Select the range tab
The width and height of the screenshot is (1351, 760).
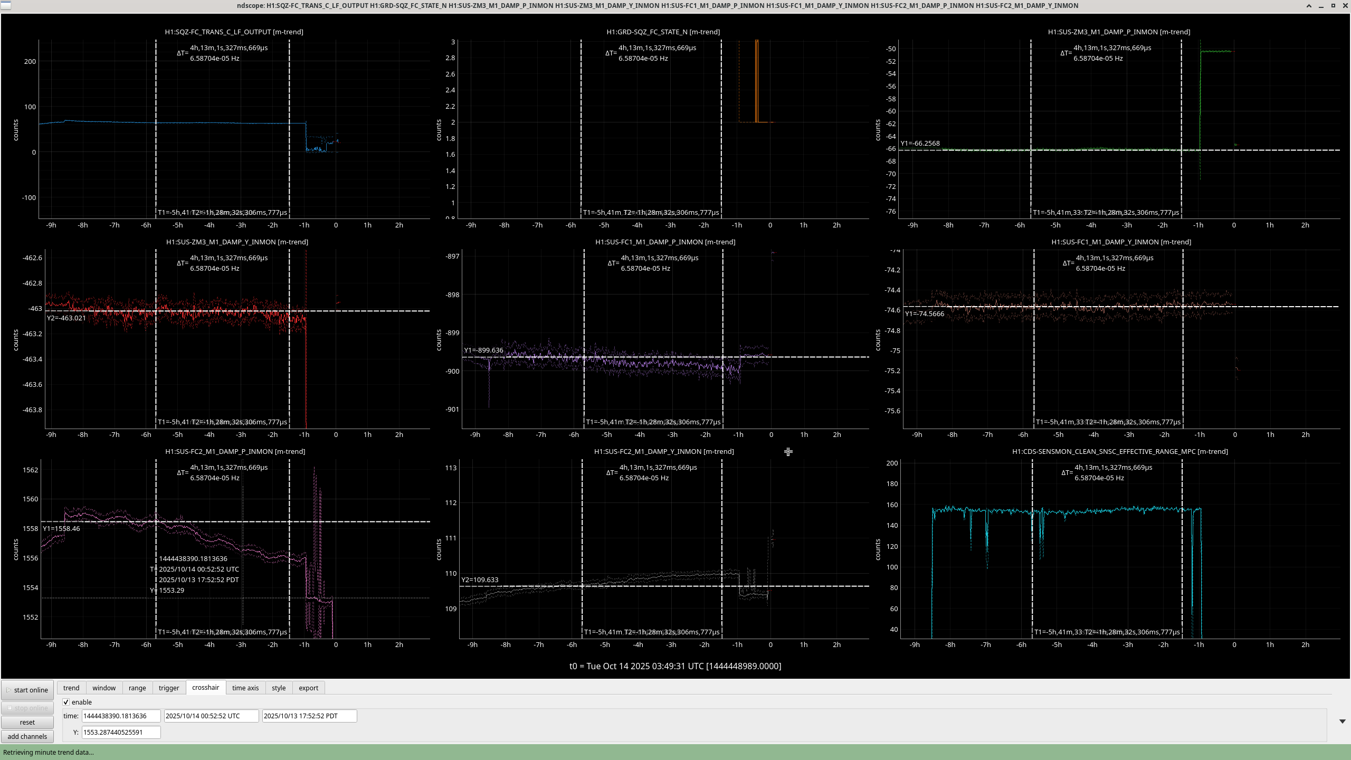tap(137, 688)
